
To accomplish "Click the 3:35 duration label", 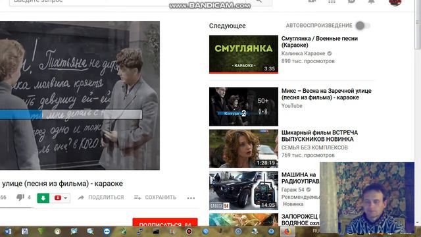I will pyautogui.click(x=269, y=68).
